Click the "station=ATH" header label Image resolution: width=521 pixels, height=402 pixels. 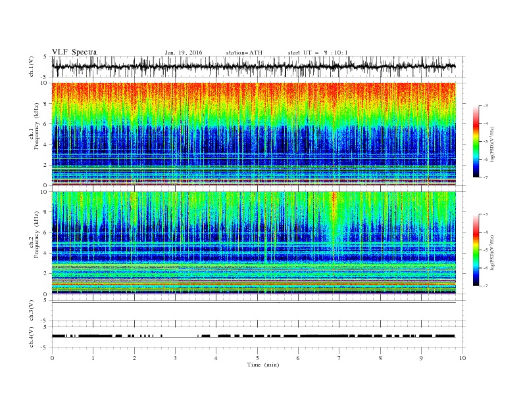tap(244, 53)
